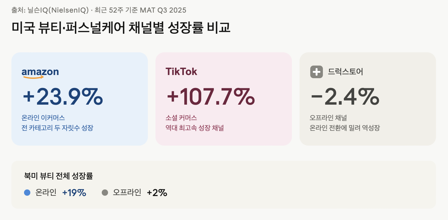This screenshot has width=448, height=220.
Task: Select the +23.9% Amazon growth figure
Action: (63, 96)
